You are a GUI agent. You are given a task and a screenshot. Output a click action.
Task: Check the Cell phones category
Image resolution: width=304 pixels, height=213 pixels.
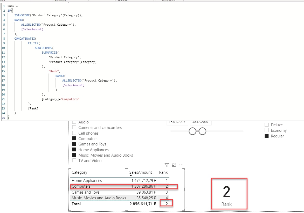pyautogui.click(x=74, y=133)
